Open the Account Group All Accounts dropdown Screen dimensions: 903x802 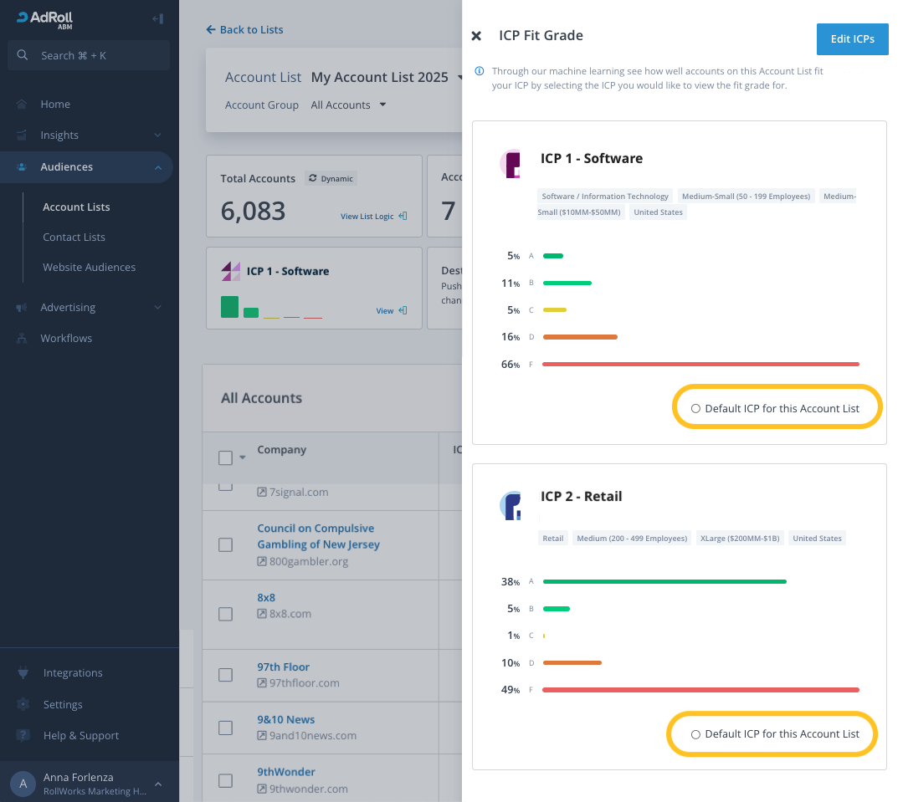coord(348,105)
